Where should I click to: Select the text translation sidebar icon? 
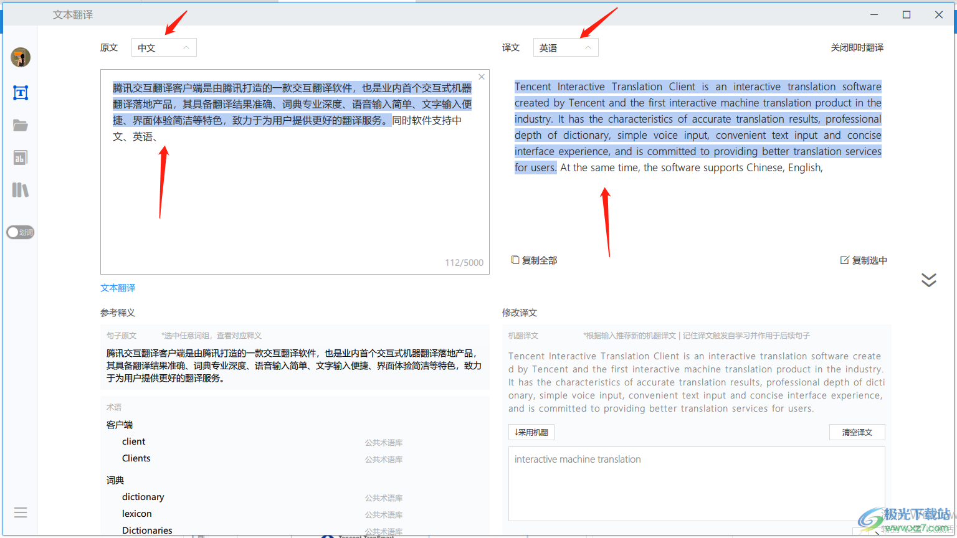pos(21,93)
